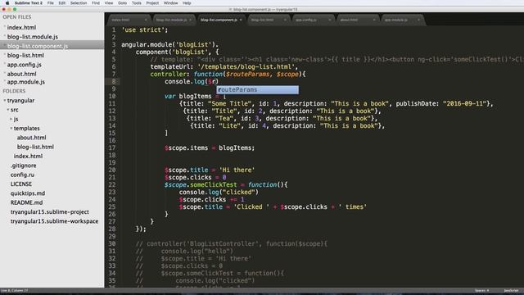The image size is (524, 295).
Task: Open index.html in the src folder
Action: coord(28,157)
